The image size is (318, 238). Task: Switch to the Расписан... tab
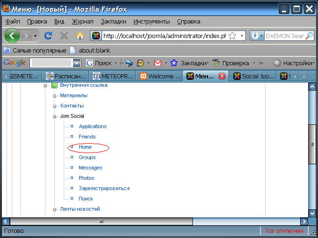pyautogui.click(x=65, y=76)
